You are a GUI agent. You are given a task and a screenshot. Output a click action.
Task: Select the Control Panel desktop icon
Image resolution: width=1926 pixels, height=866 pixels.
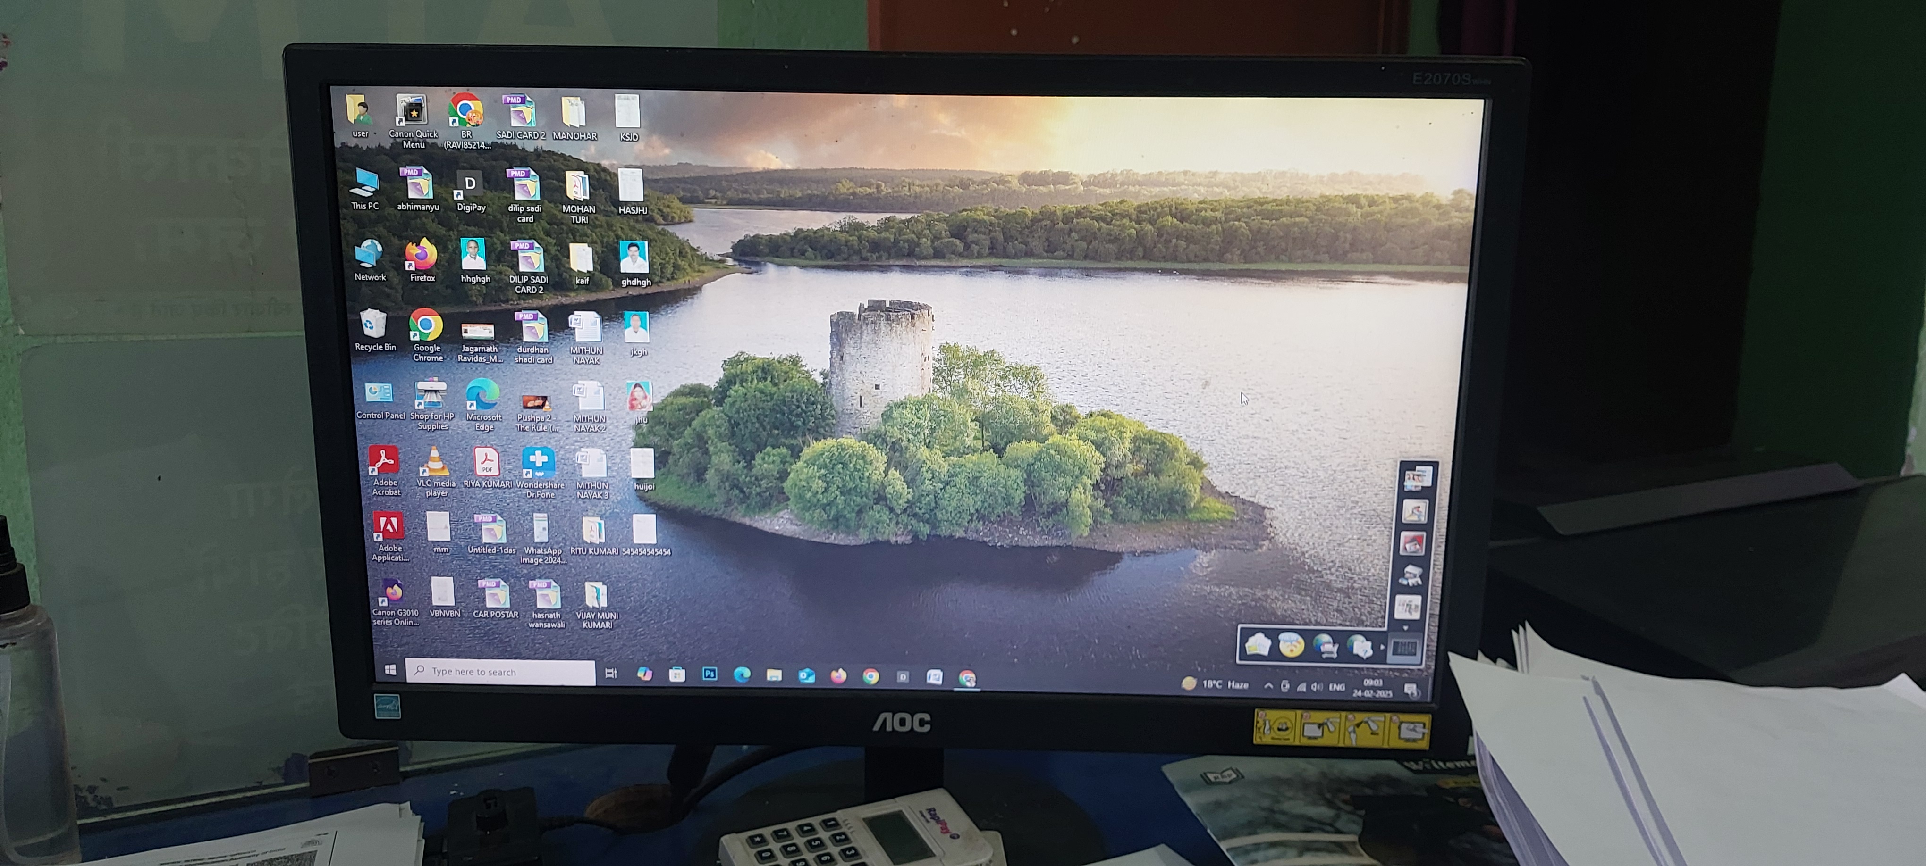pos(380,400)
